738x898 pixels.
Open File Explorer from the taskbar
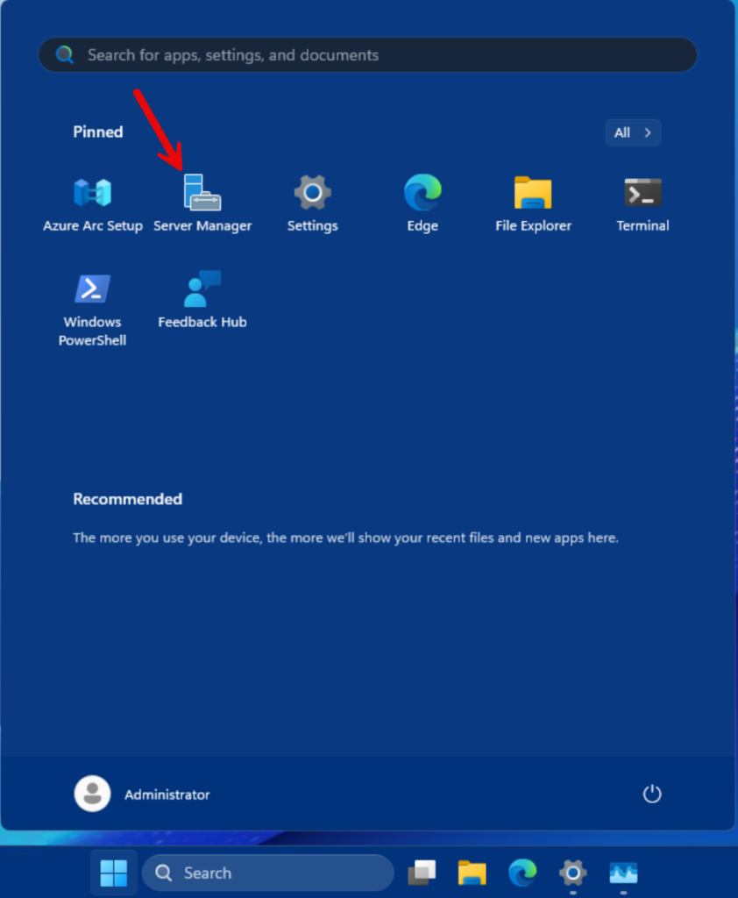click(x=472, y=873)
